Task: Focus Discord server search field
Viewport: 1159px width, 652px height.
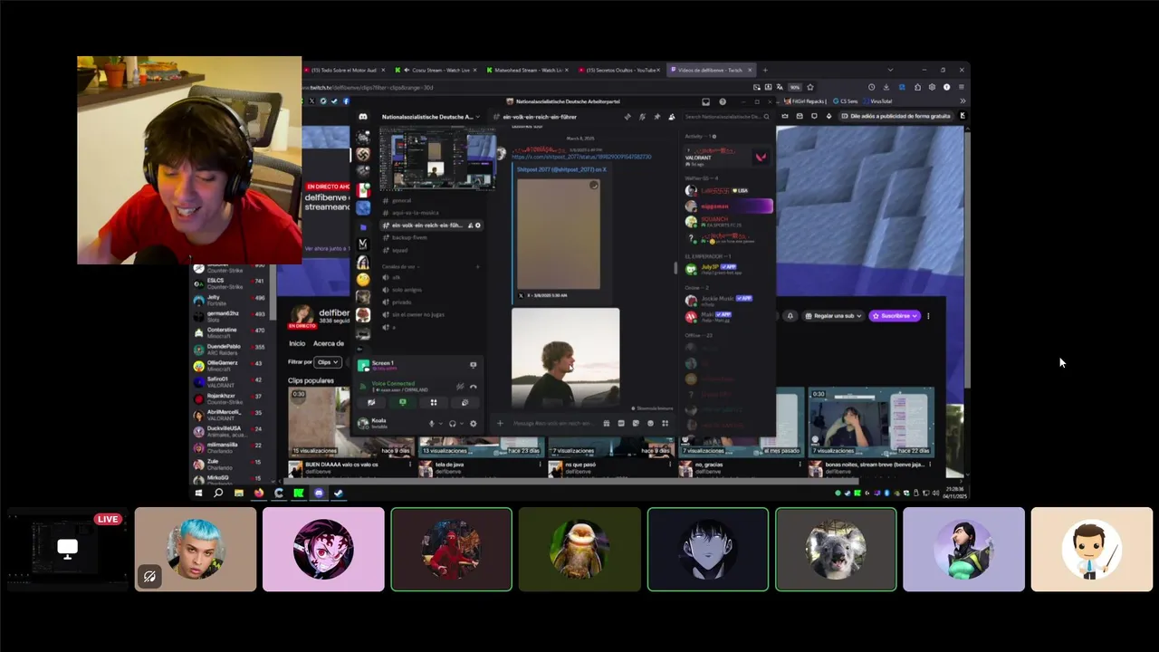Action: point(727,117)
